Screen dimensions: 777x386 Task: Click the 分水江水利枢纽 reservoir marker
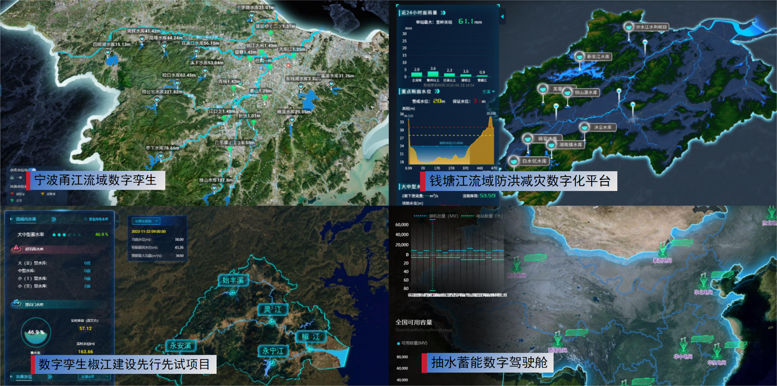point(628,27)
